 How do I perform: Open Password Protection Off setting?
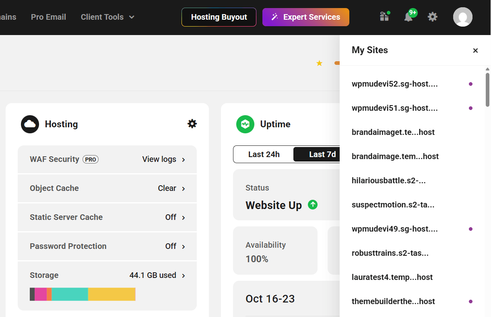coord(175,247)
